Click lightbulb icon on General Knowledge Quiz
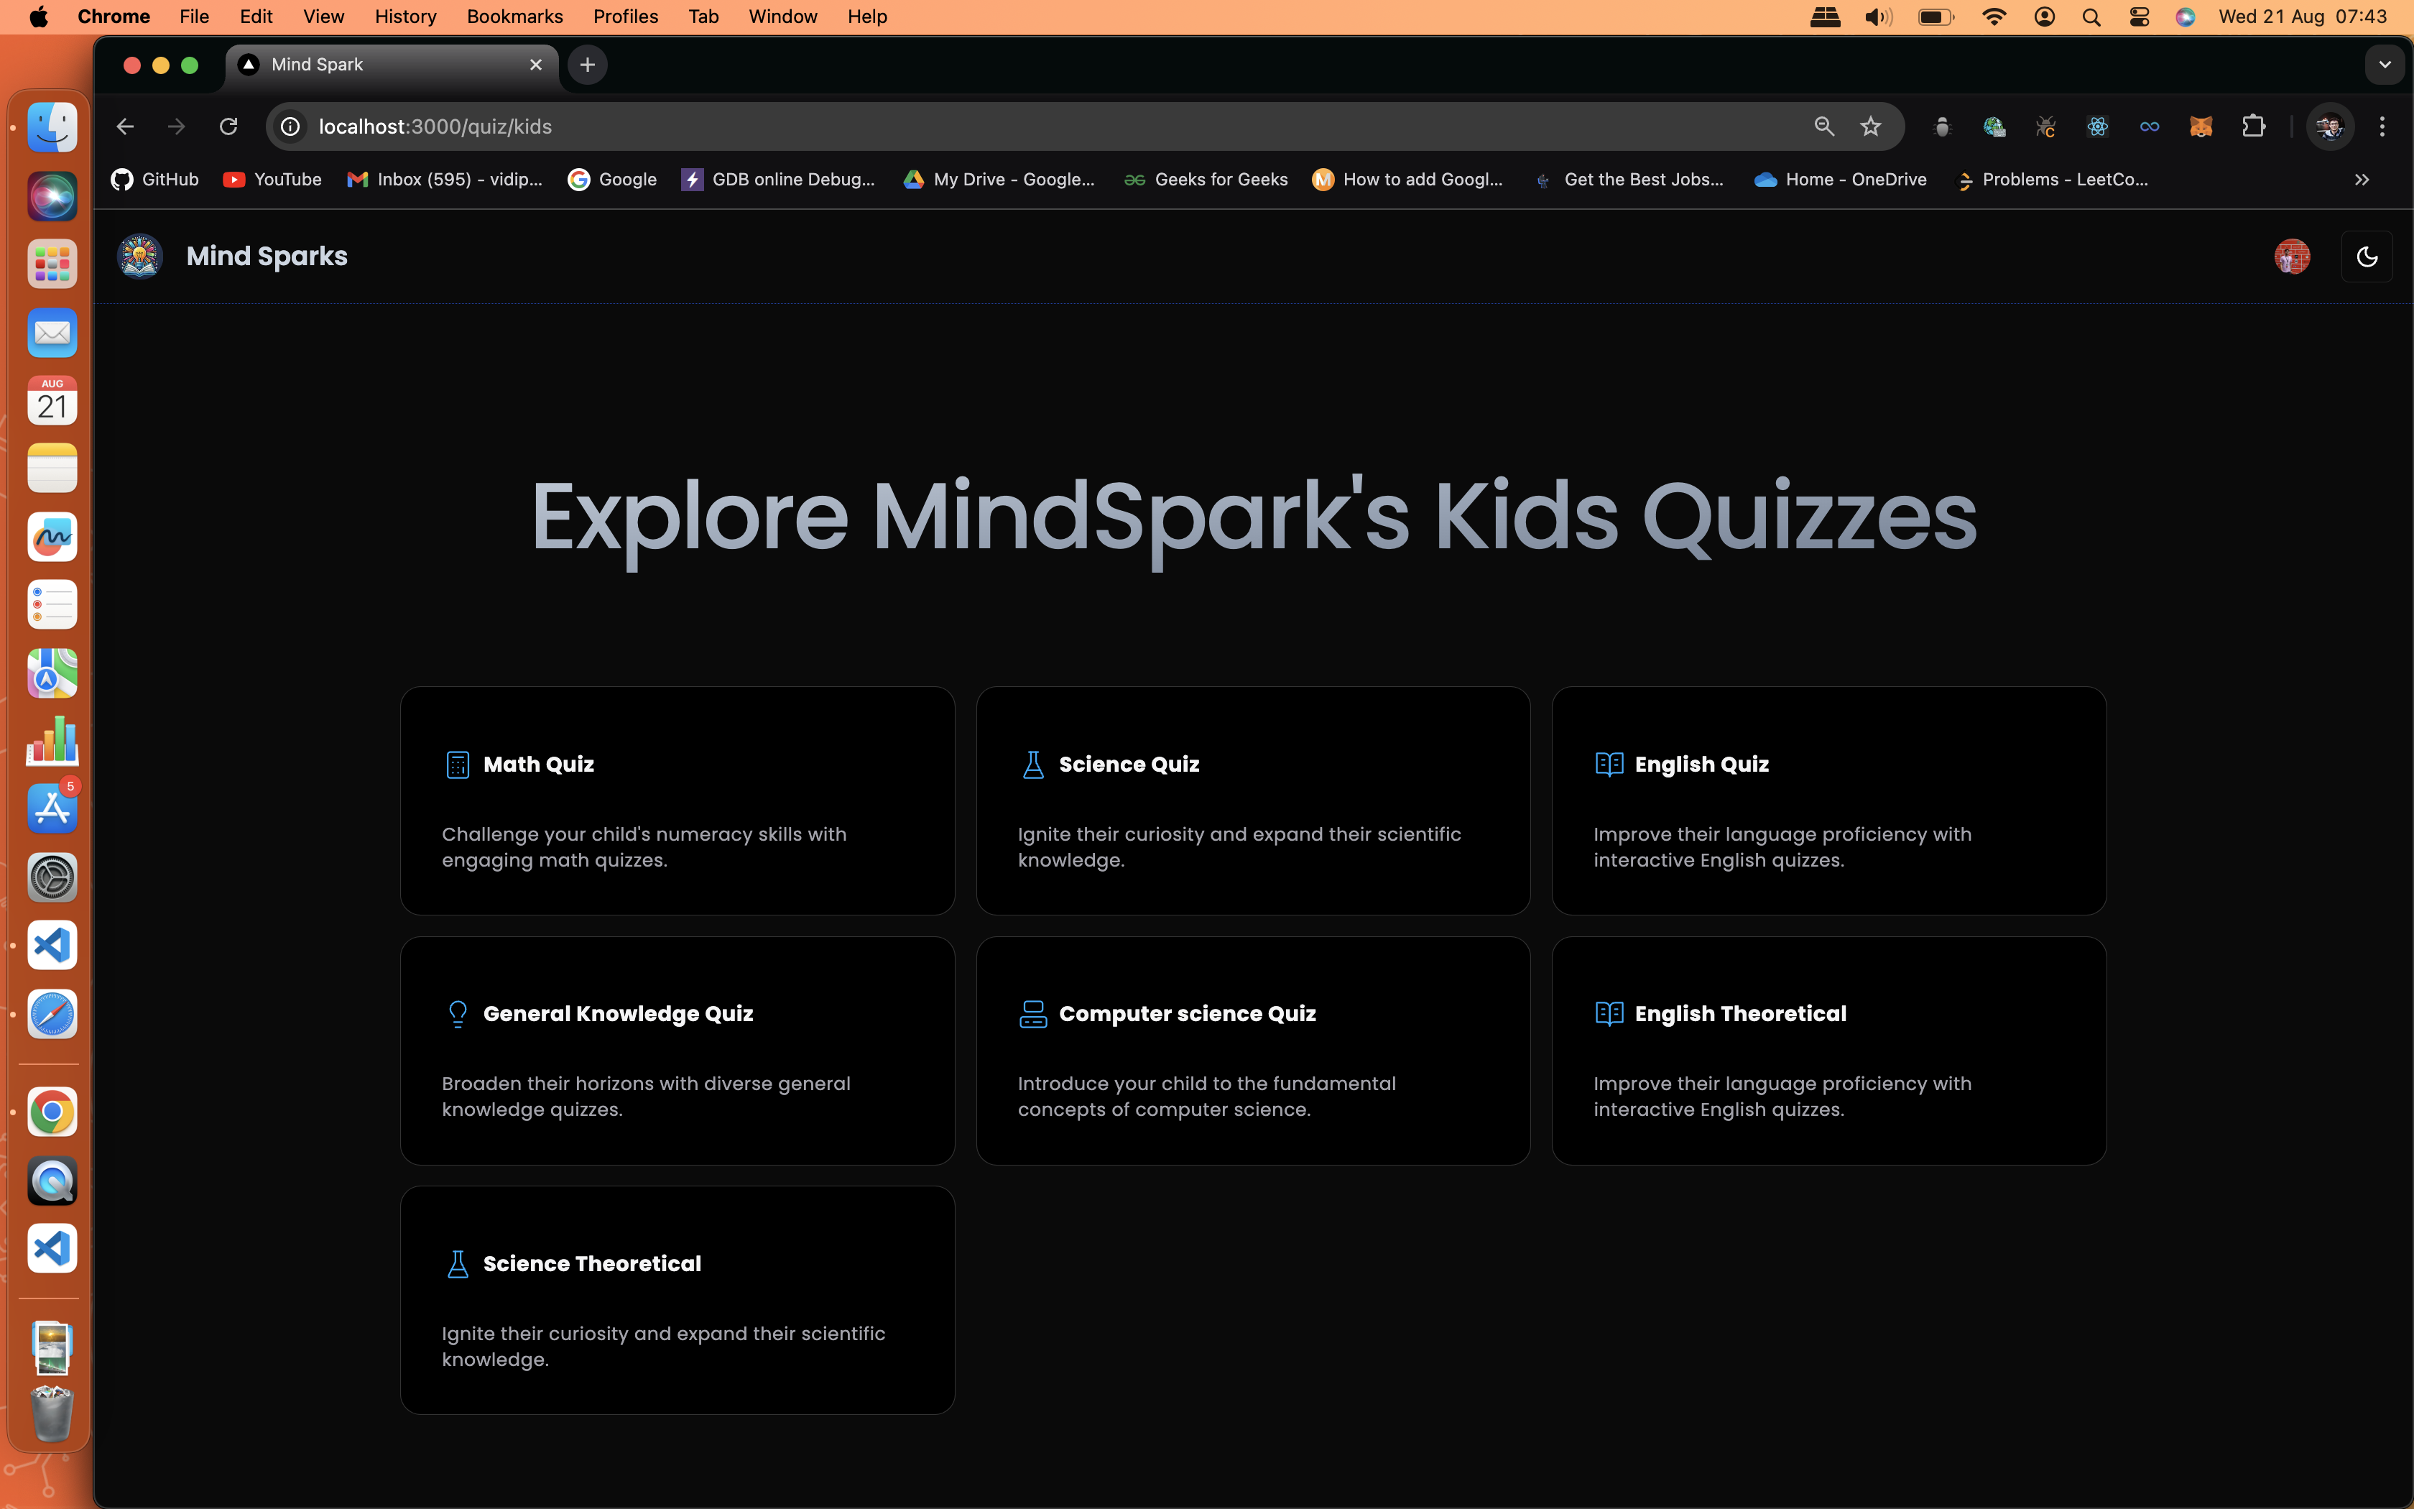 (x=457, y=1014)
